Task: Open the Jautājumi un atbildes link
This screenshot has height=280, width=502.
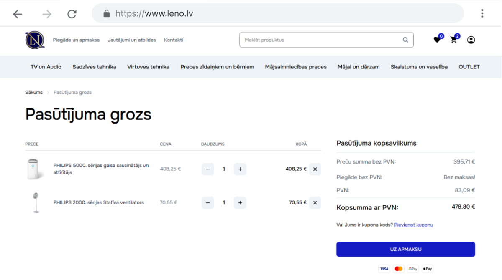Action: tap(132, 40)
